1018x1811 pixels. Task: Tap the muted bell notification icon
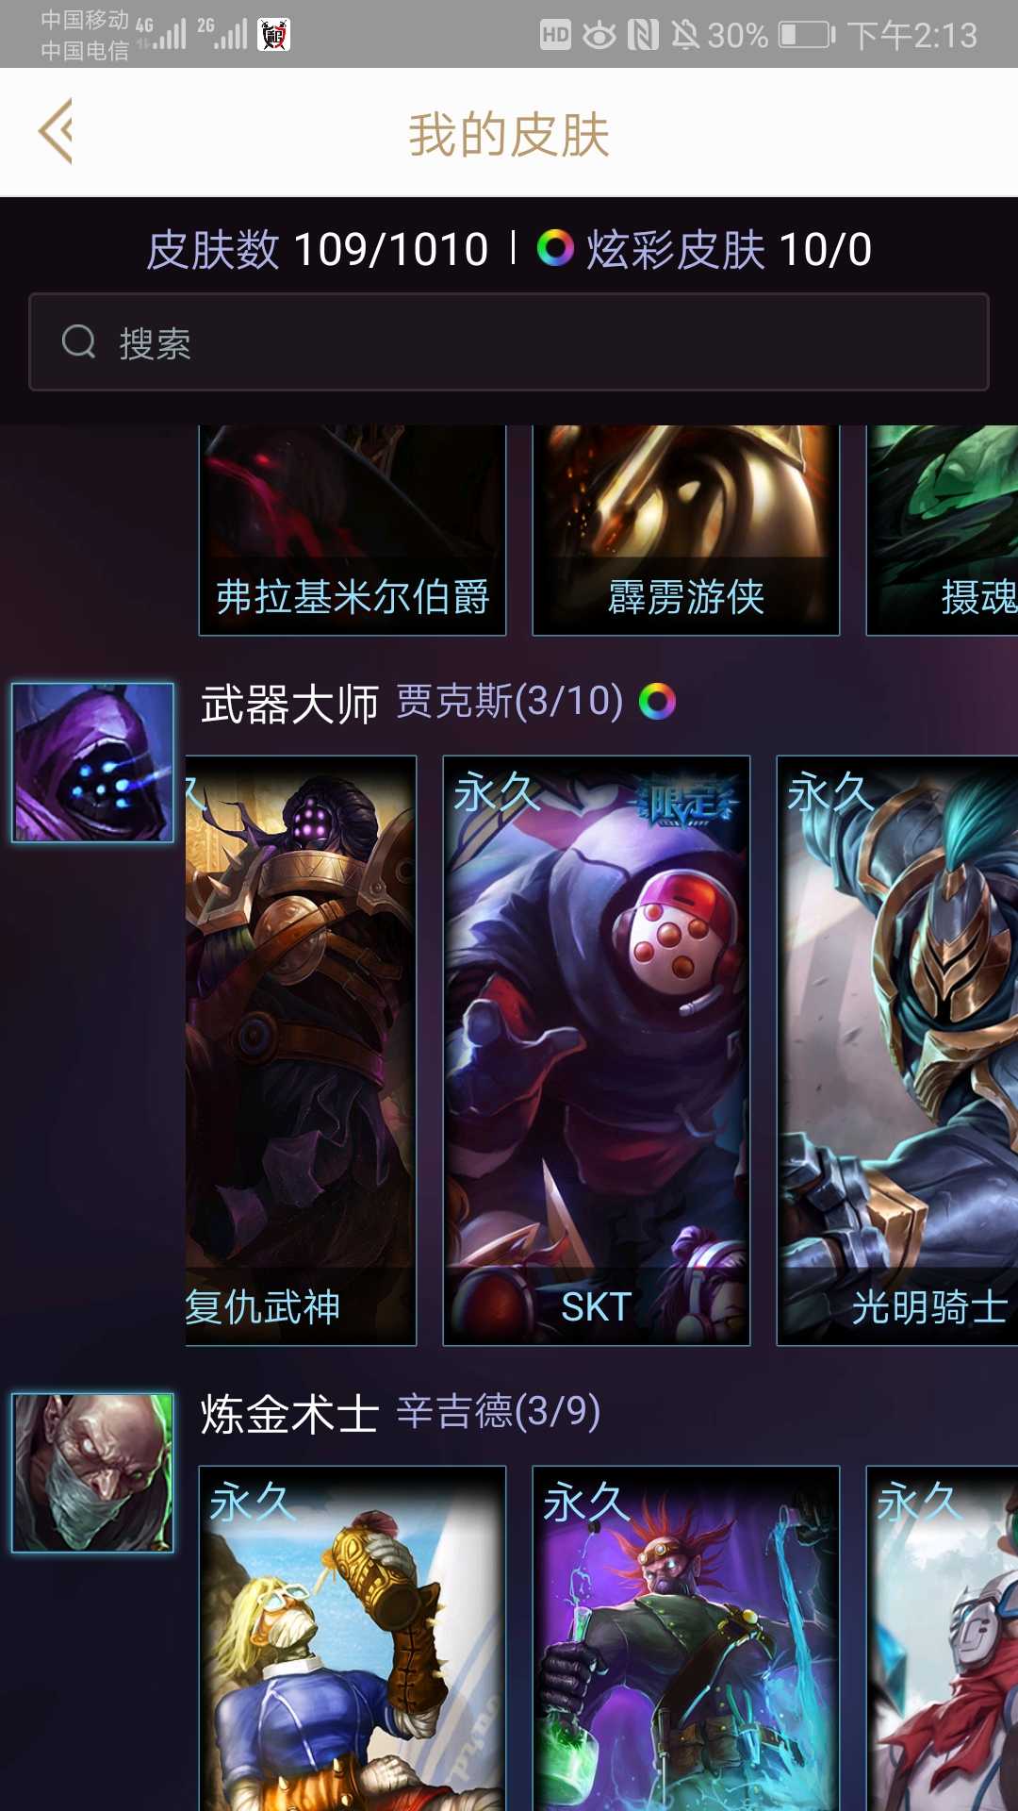point(685,36)
